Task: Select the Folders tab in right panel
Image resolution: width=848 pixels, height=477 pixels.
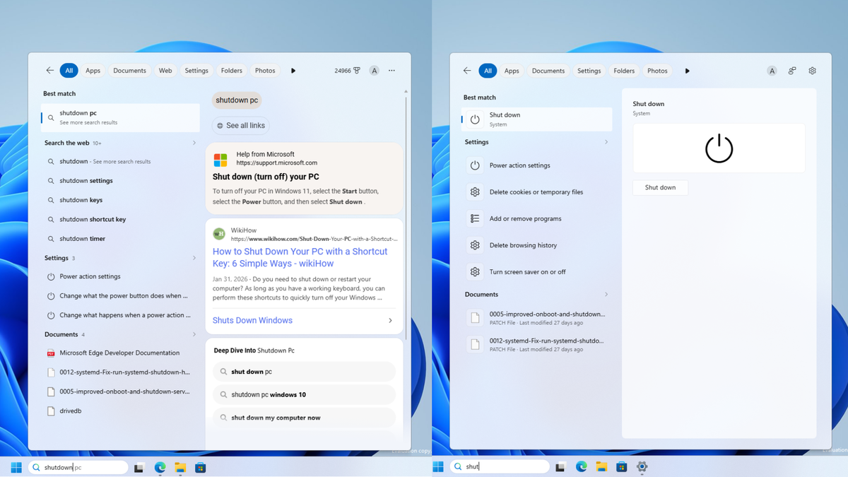Action: (x=624, y=71)
